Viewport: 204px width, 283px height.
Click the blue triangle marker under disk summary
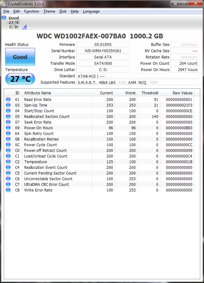click(24, 27)
